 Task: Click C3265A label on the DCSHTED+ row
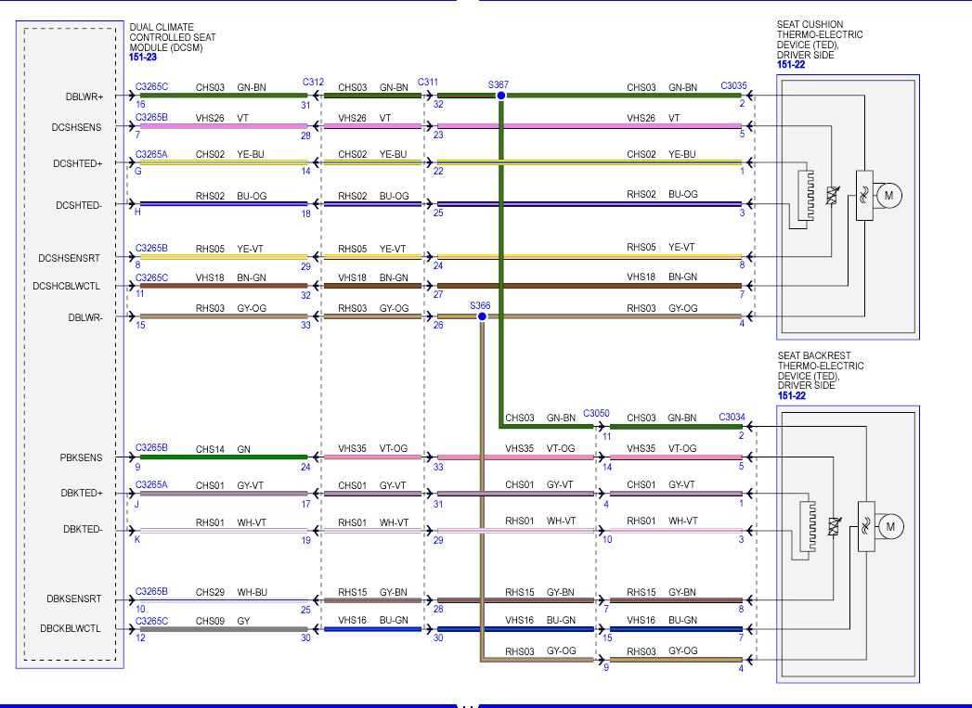coord(151,154)
